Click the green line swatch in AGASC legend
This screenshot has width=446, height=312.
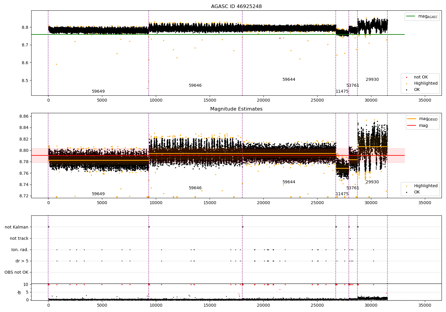pos(411,16)
